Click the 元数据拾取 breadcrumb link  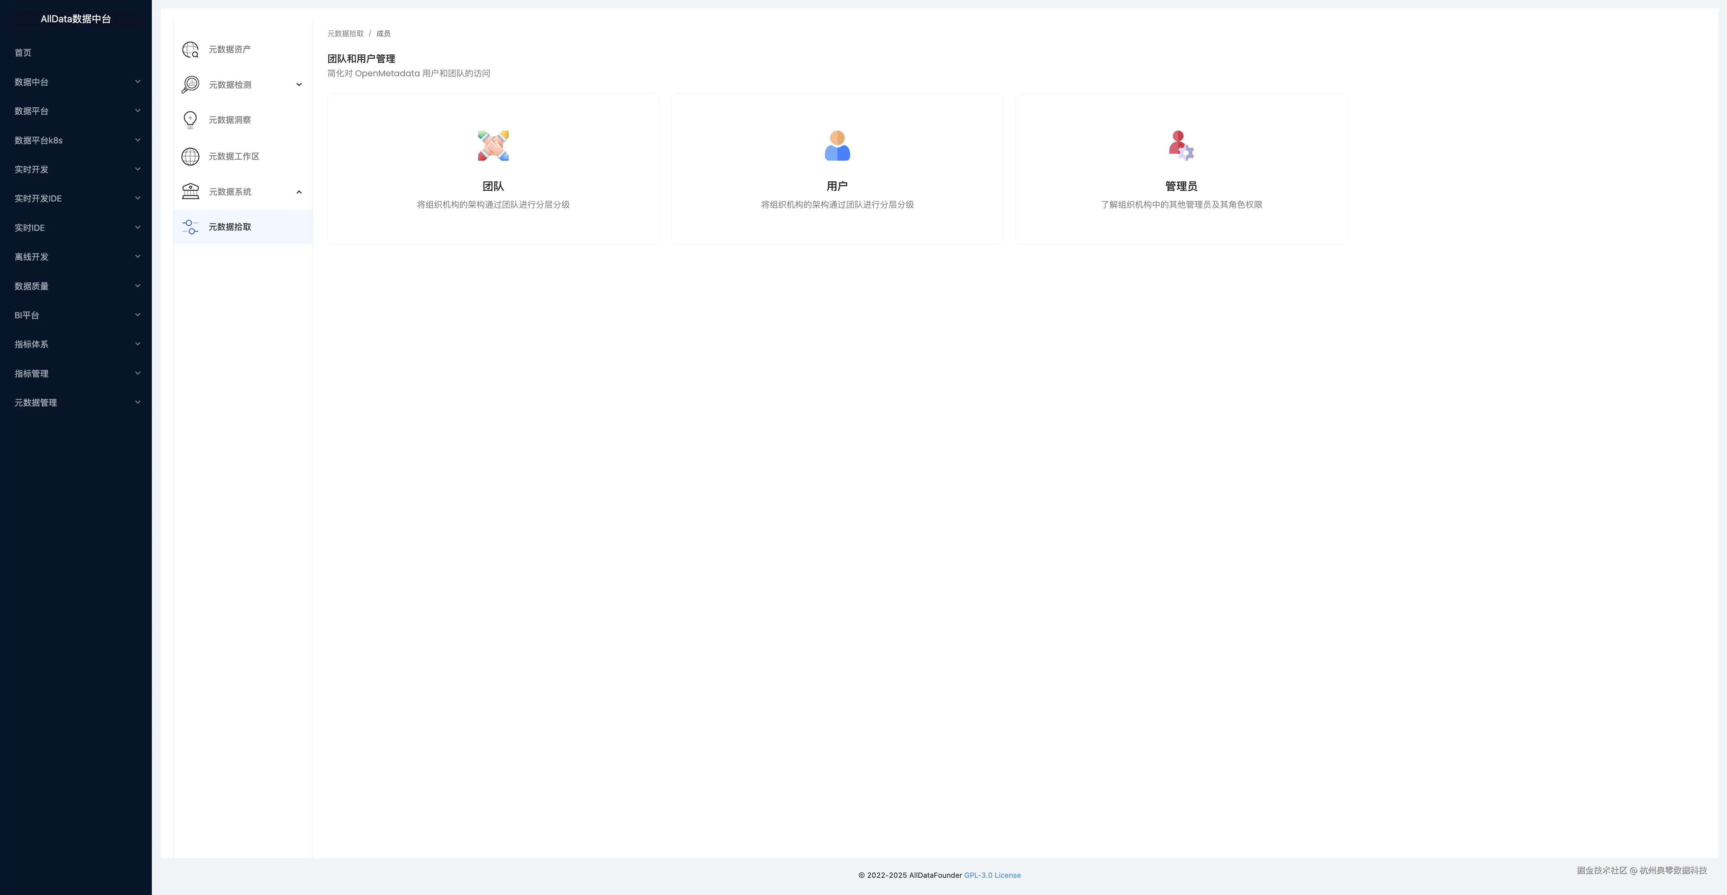345,33
